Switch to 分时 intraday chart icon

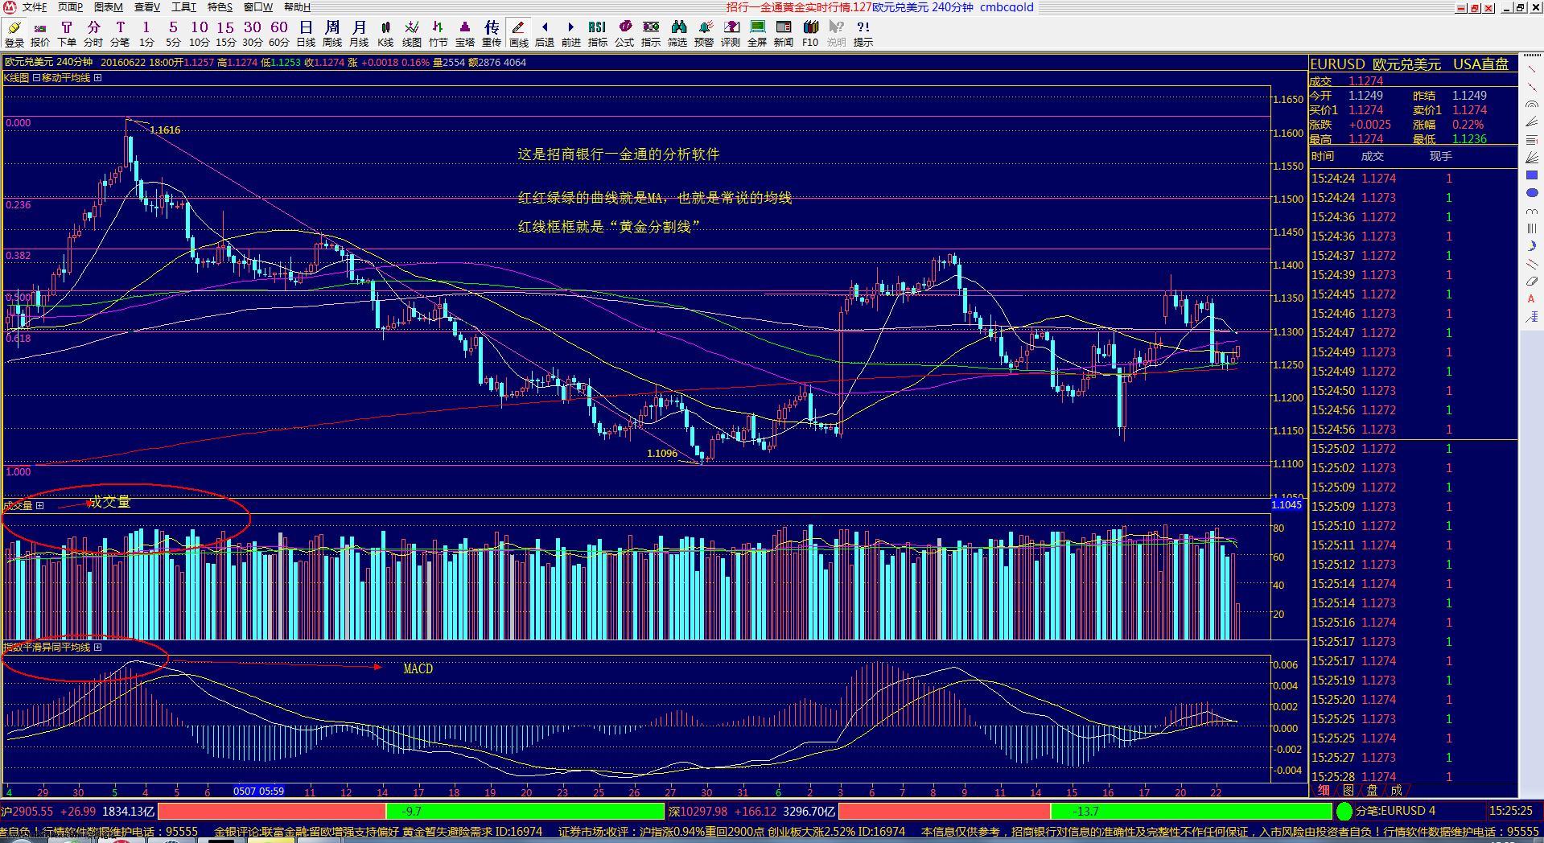tap(93, 34)
